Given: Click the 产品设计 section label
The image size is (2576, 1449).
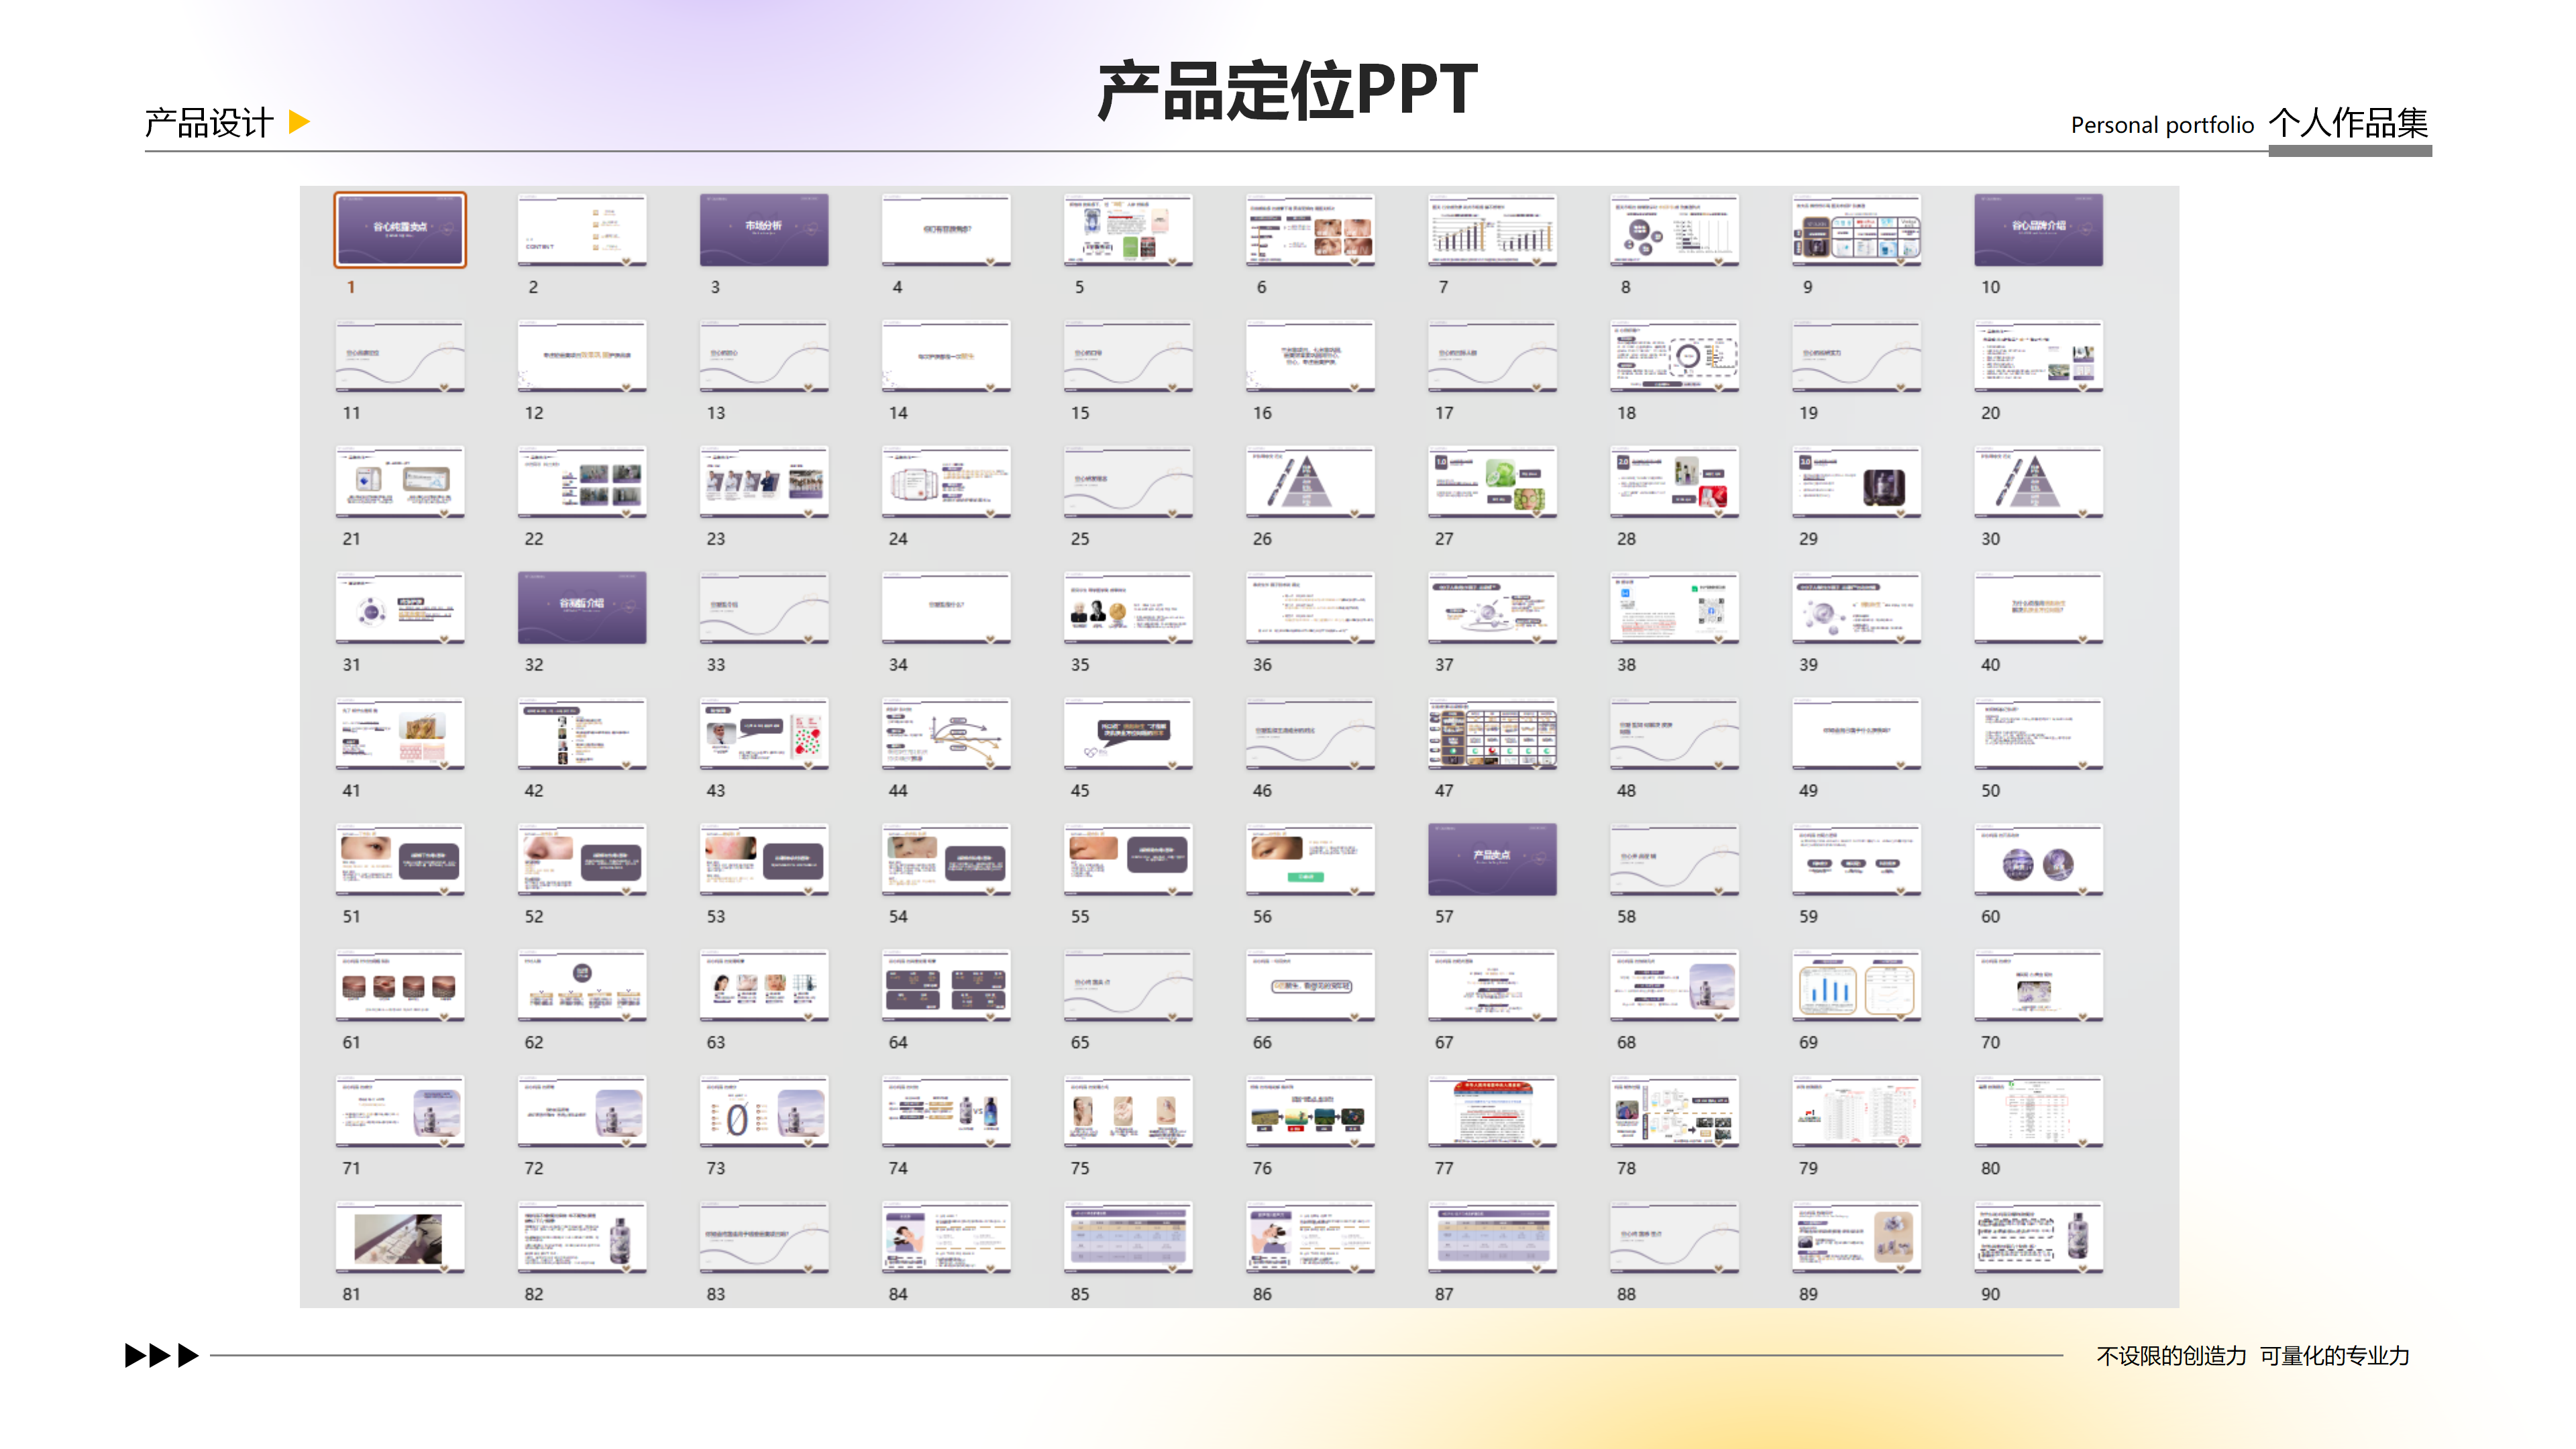Looking at the screenshot, I should pyautogui.click(x=209, y=123).
